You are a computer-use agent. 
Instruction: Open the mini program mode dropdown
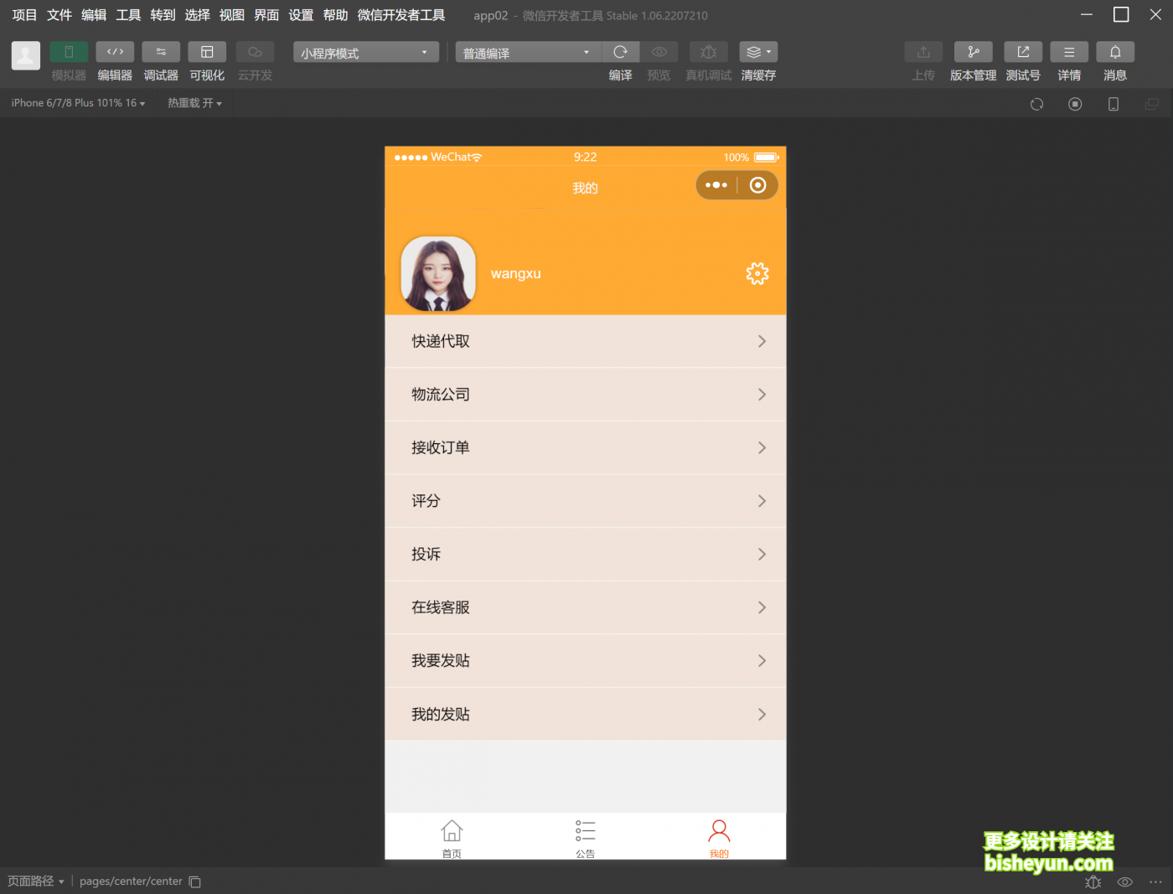pos(366,53)
